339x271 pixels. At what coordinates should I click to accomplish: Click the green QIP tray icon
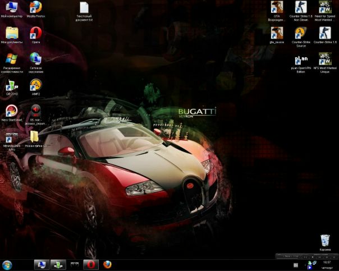point(310,263)
